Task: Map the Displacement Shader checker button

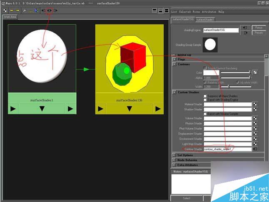Action: pyautogui.click(x=255, y=134)
